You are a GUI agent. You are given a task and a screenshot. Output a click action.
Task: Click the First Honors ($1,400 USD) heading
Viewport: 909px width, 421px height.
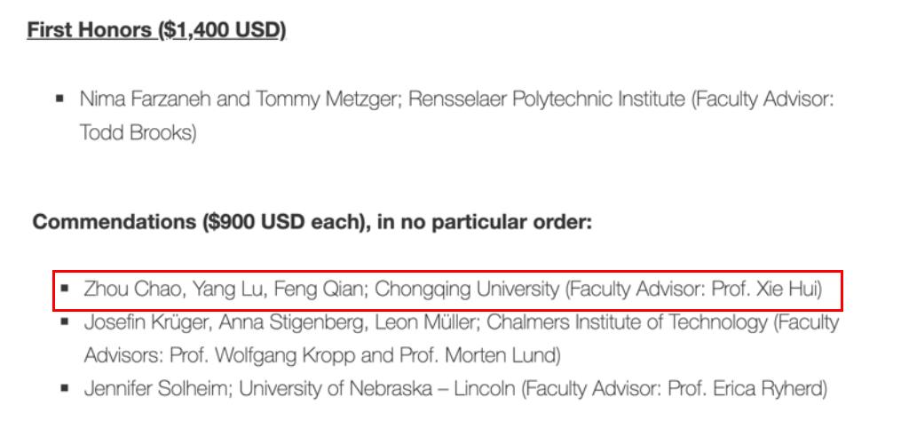156,30
